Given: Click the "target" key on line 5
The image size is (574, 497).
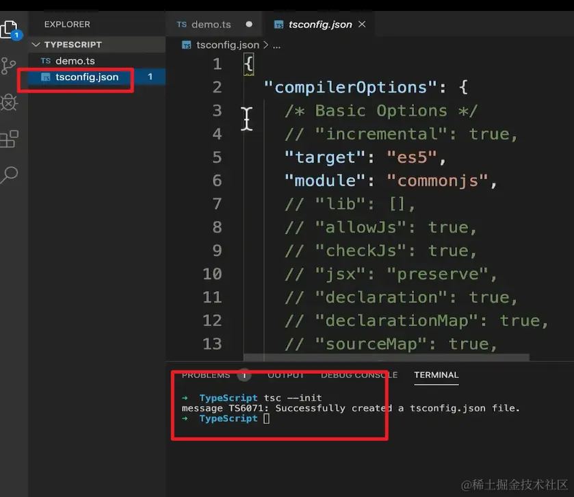Looking at the screenshot, I should click(x=325, y=157).
